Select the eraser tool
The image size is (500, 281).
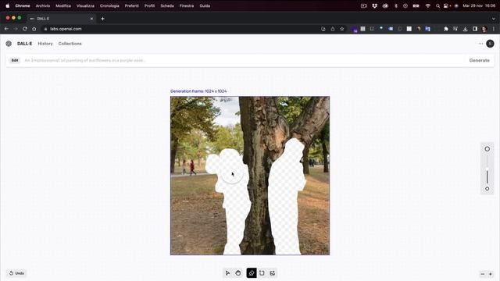[x=252, y=273]
